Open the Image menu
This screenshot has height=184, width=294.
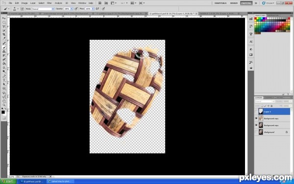[x=24, y=3]
